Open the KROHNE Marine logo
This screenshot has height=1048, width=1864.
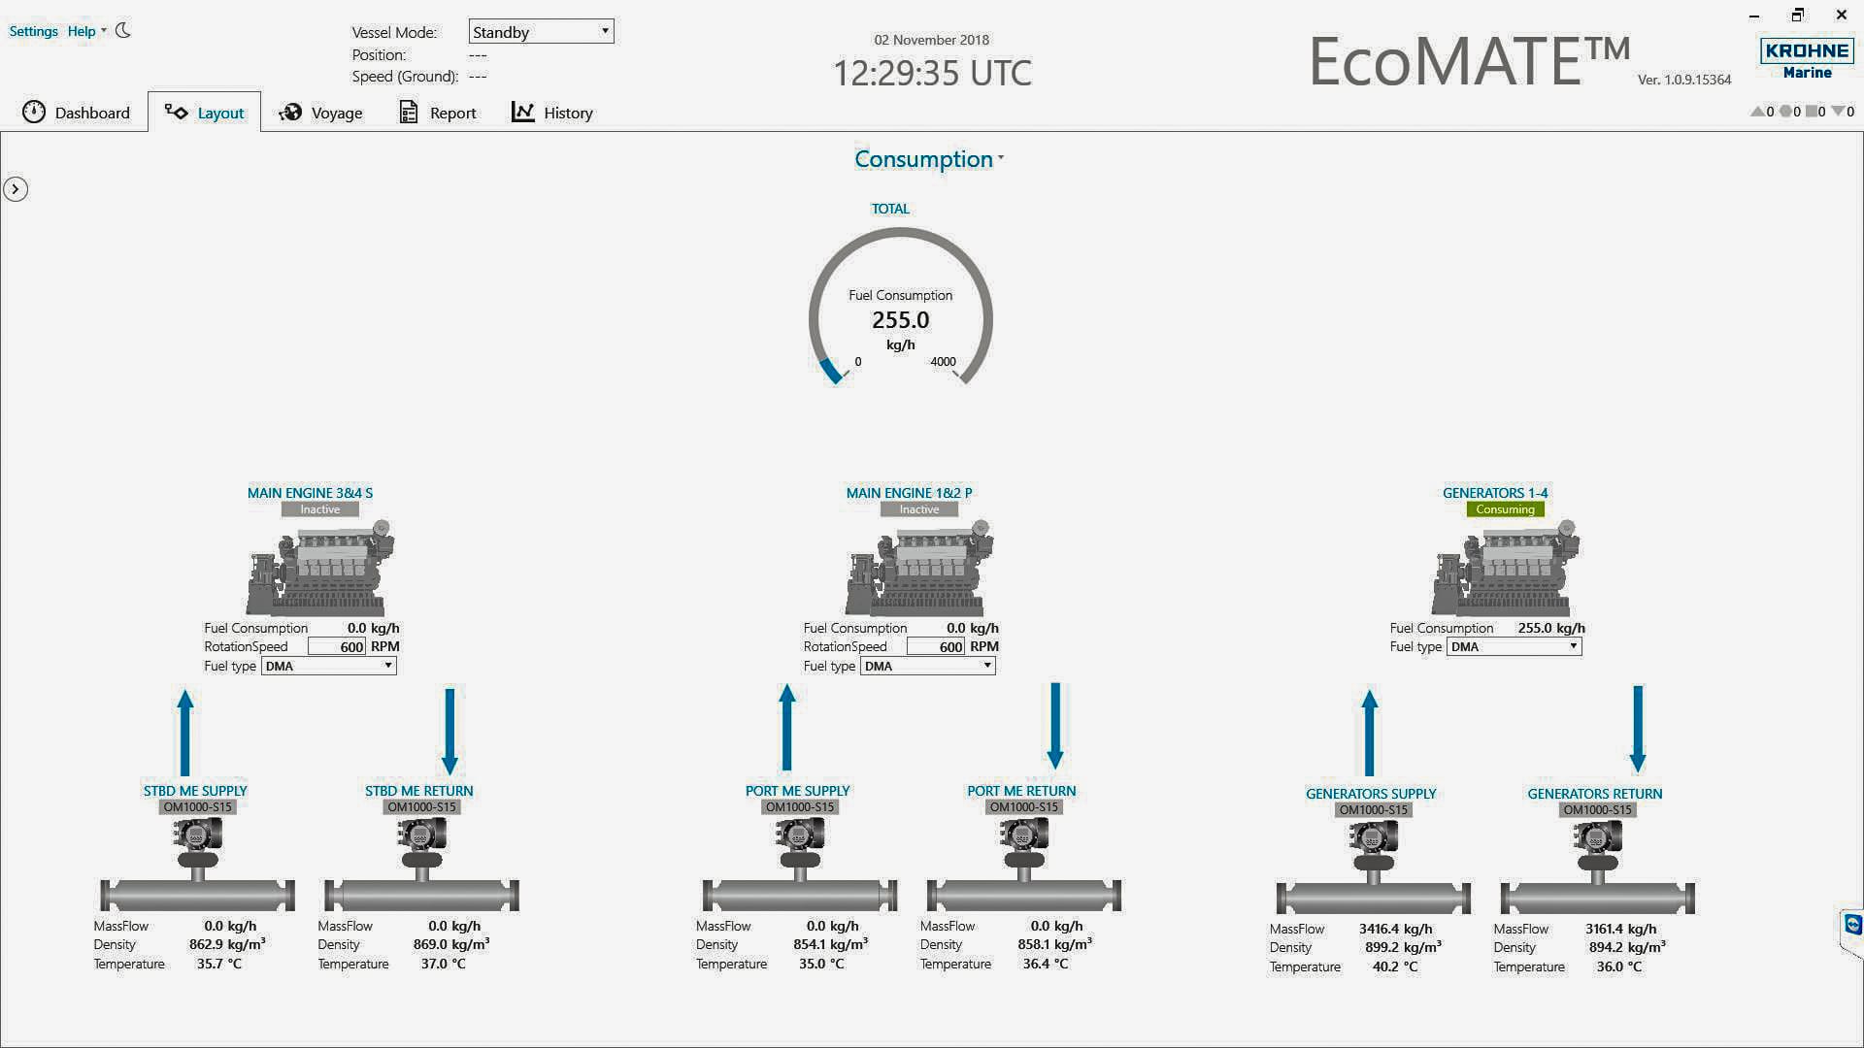[x=1807, y=58]
